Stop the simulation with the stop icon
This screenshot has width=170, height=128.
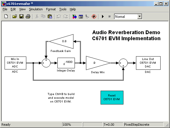pos(110,17)
